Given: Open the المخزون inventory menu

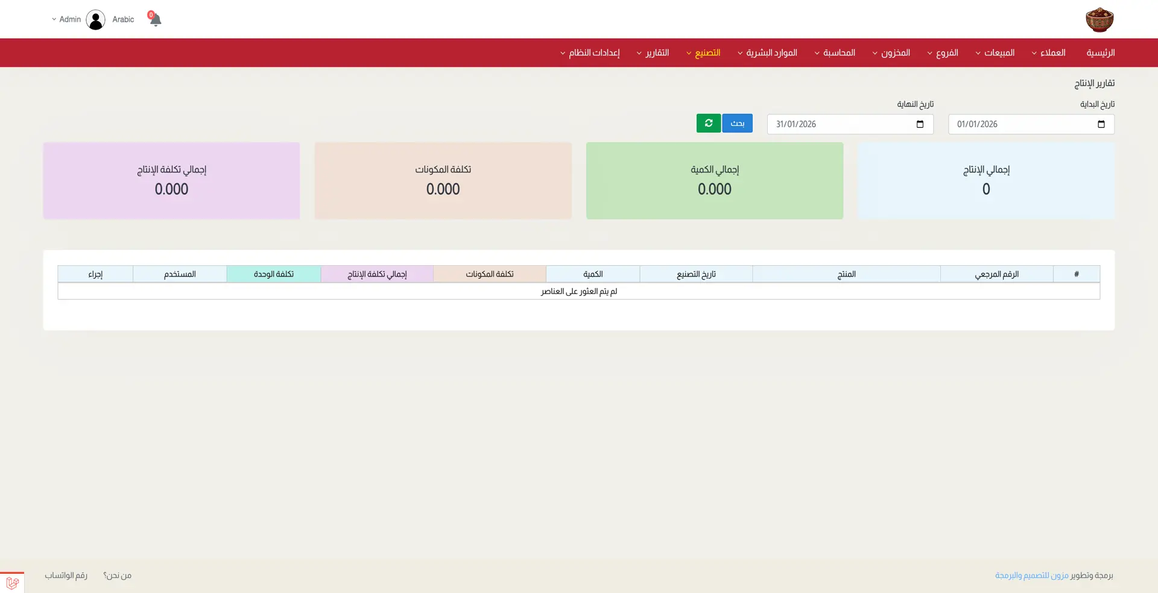Looking at the screenshot, I should coord(891,53).
